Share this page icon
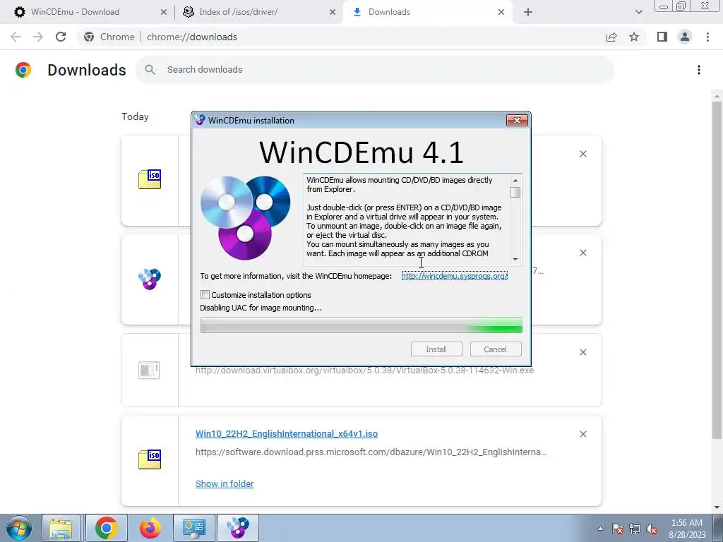Viewport: 723px width, 542px height. pos(611,37)
